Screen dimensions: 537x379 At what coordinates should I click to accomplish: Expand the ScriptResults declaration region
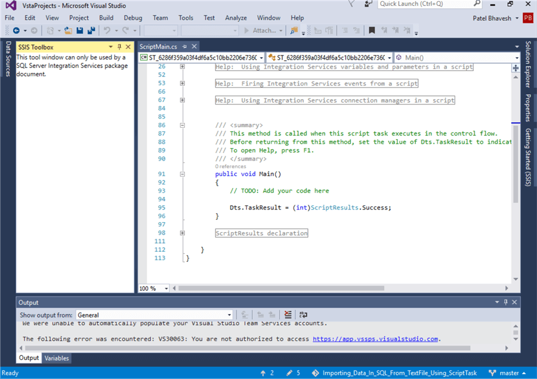point(182,233)
